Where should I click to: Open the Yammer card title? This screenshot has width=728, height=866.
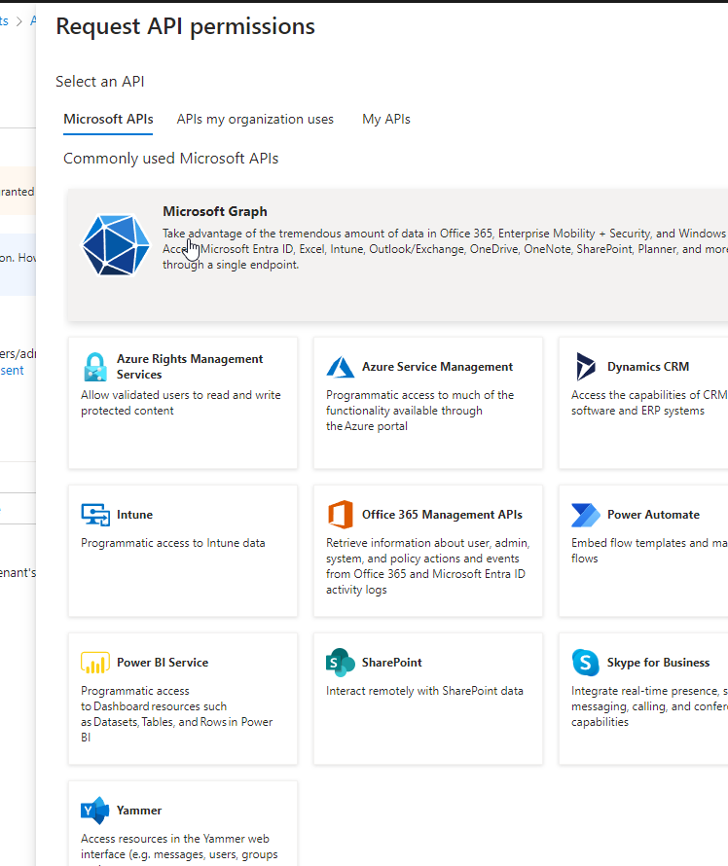click(x=139, y=811)
